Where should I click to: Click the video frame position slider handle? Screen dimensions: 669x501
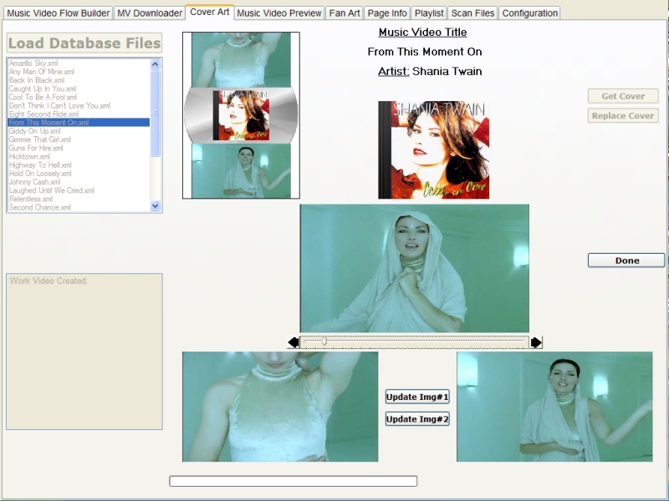(x=324, y=342)
